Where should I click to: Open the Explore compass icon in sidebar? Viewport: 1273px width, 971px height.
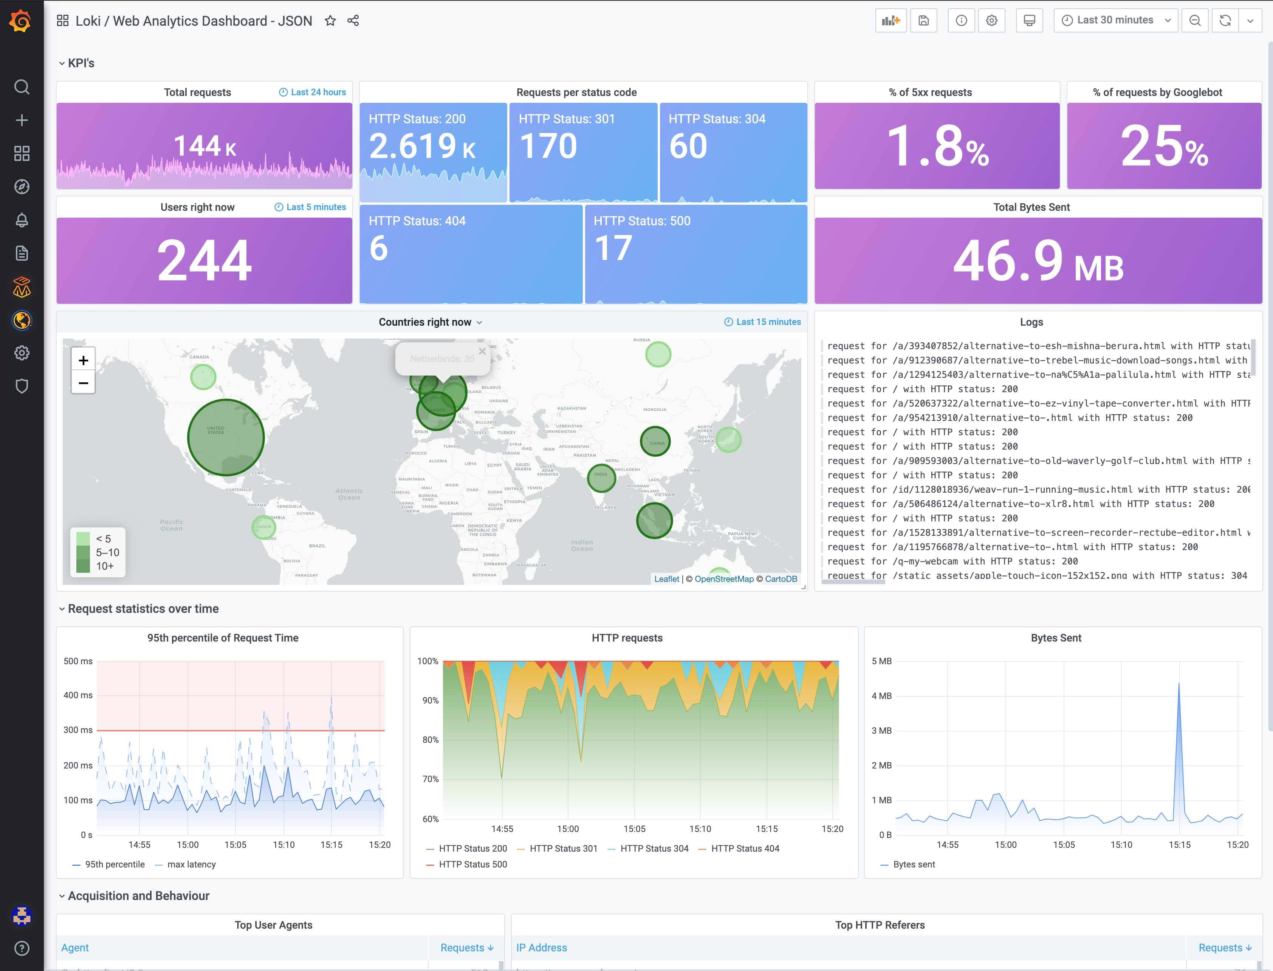22,187
